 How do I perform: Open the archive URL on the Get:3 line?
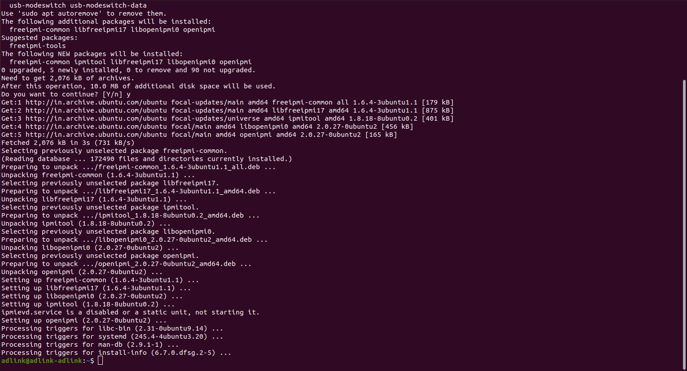96,118
